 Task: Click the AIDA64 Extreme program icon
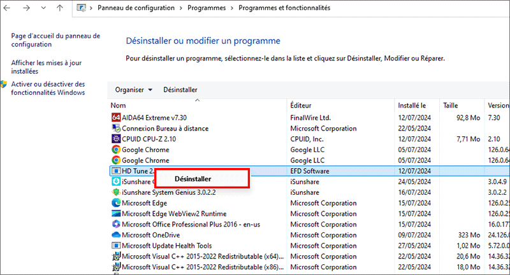tap(116, 118)
